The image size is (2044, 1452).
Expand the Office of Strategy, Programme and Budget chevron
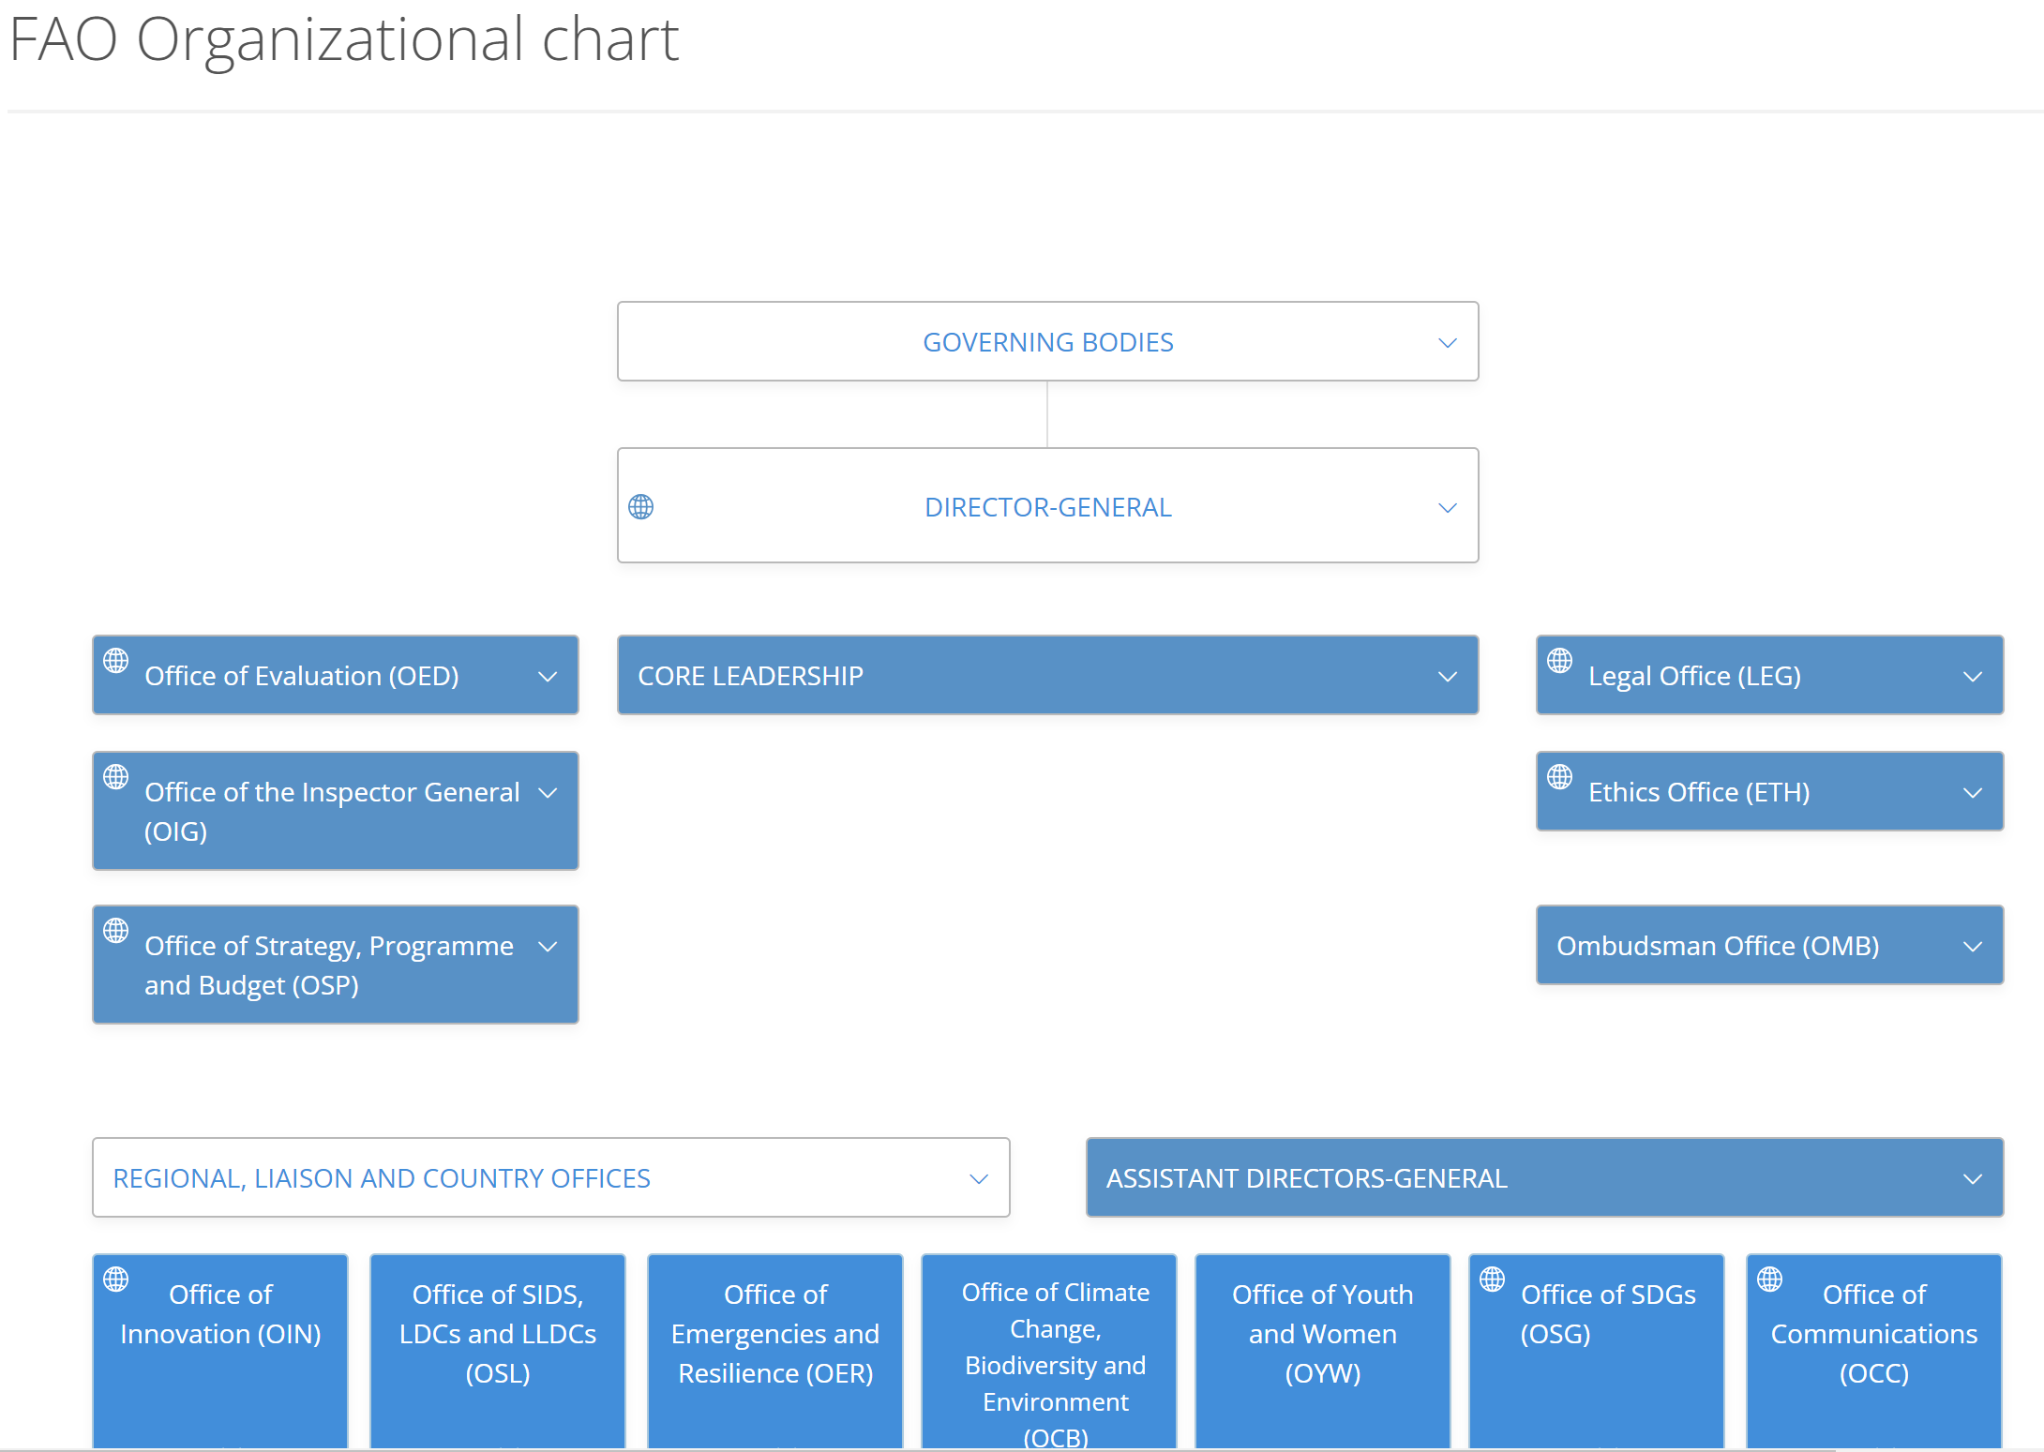pyautogui.click(x=548, y=947)
